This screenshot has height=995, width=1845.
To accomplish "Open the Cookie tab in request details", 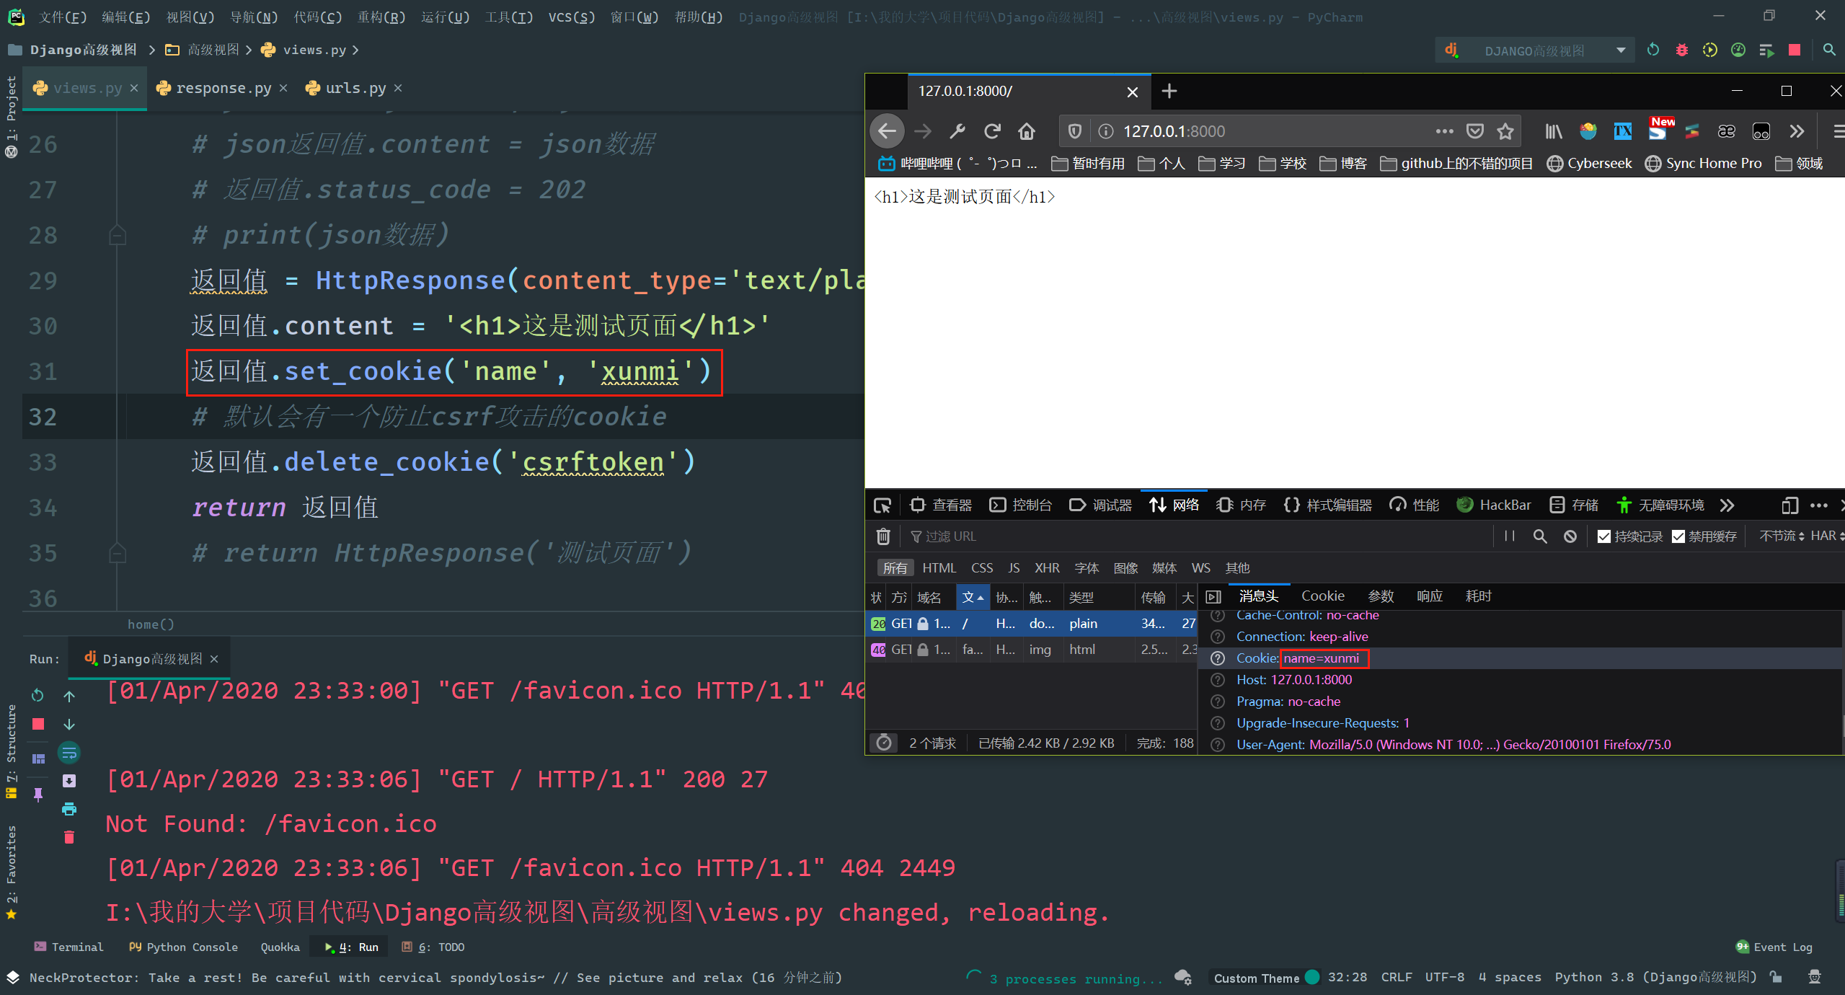I will 1322,596.
